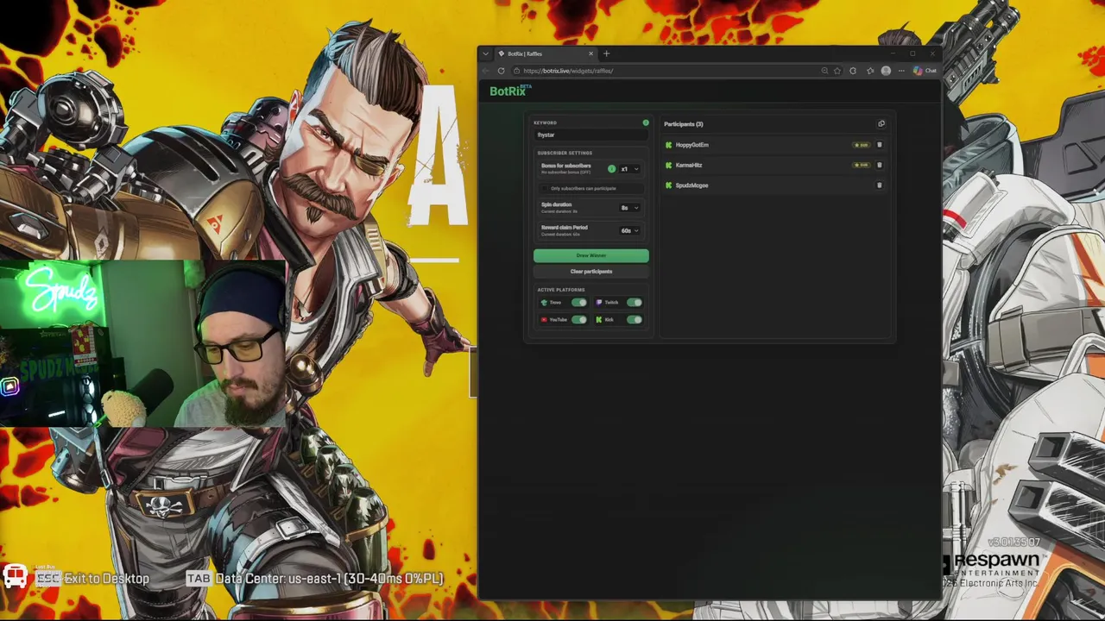Open the browser profile avatar
This screenshot has width=1105, height=621.
click(x=886, y=71)
